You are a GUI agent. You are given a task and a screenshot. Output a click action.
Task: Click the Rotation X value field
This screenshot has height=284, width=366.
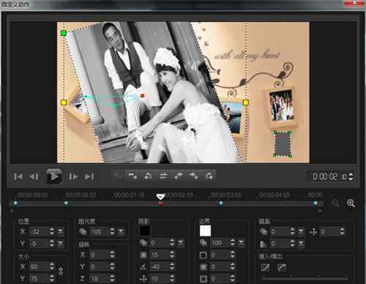tap(100, 255)
